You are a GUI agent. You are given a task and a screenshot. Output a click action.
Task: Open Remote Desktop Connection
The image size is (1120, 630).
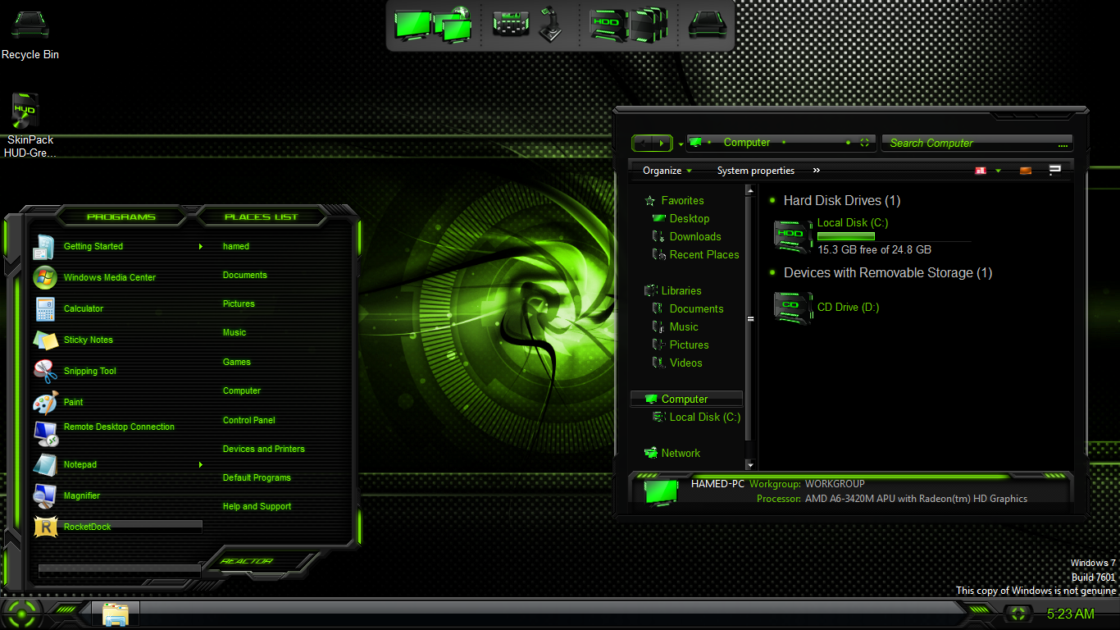119,427
